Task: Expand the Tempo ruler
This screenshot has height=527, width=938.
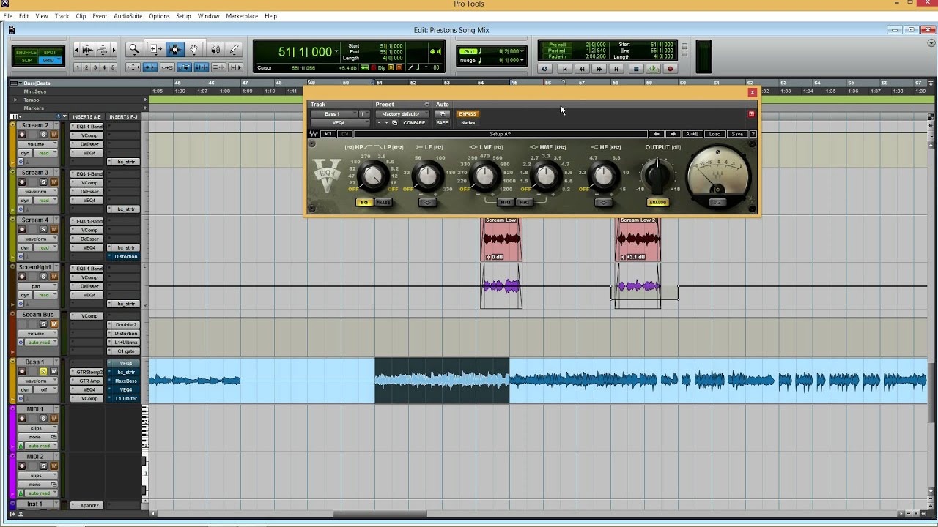Action: pyautogui.click(x=15, y=100)
